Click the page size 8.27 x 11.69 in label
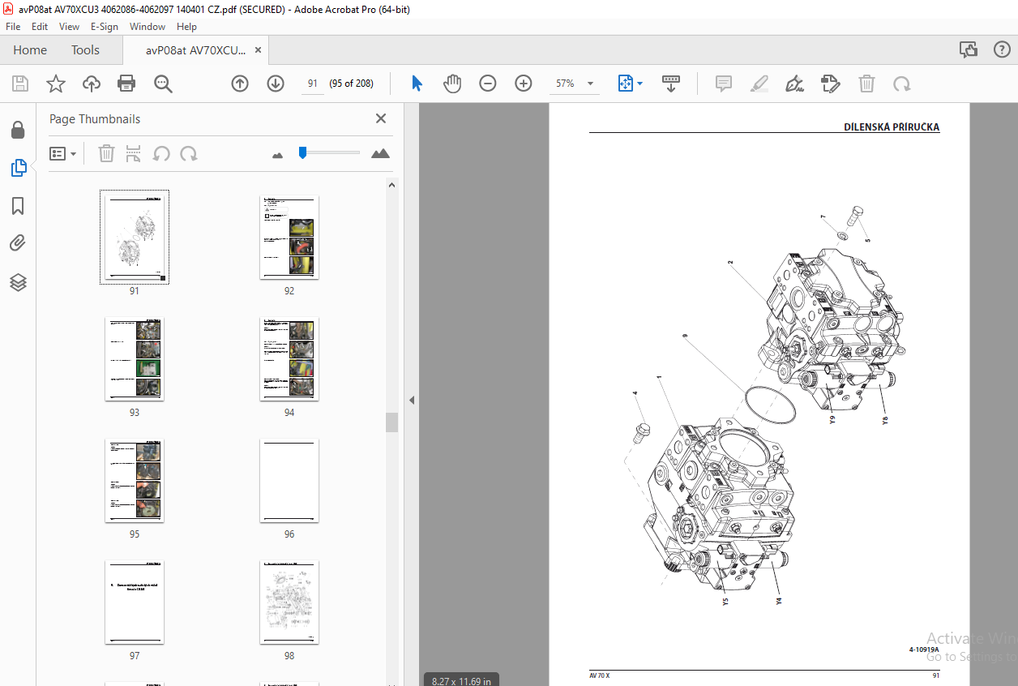 pos(461,680)
